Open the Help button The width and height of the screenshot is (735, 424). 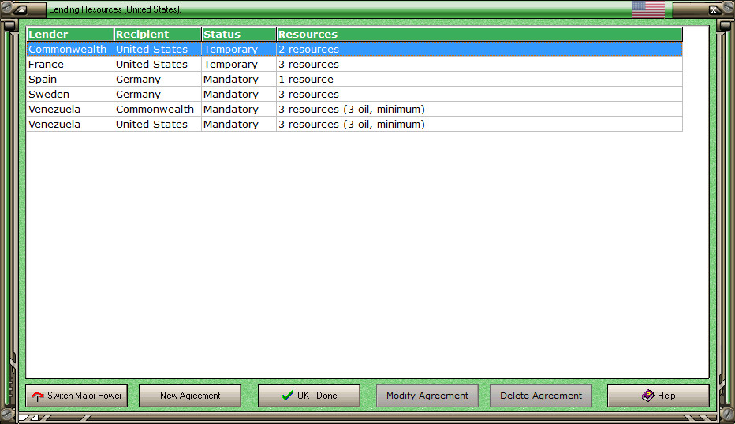[x=659, y=396]
